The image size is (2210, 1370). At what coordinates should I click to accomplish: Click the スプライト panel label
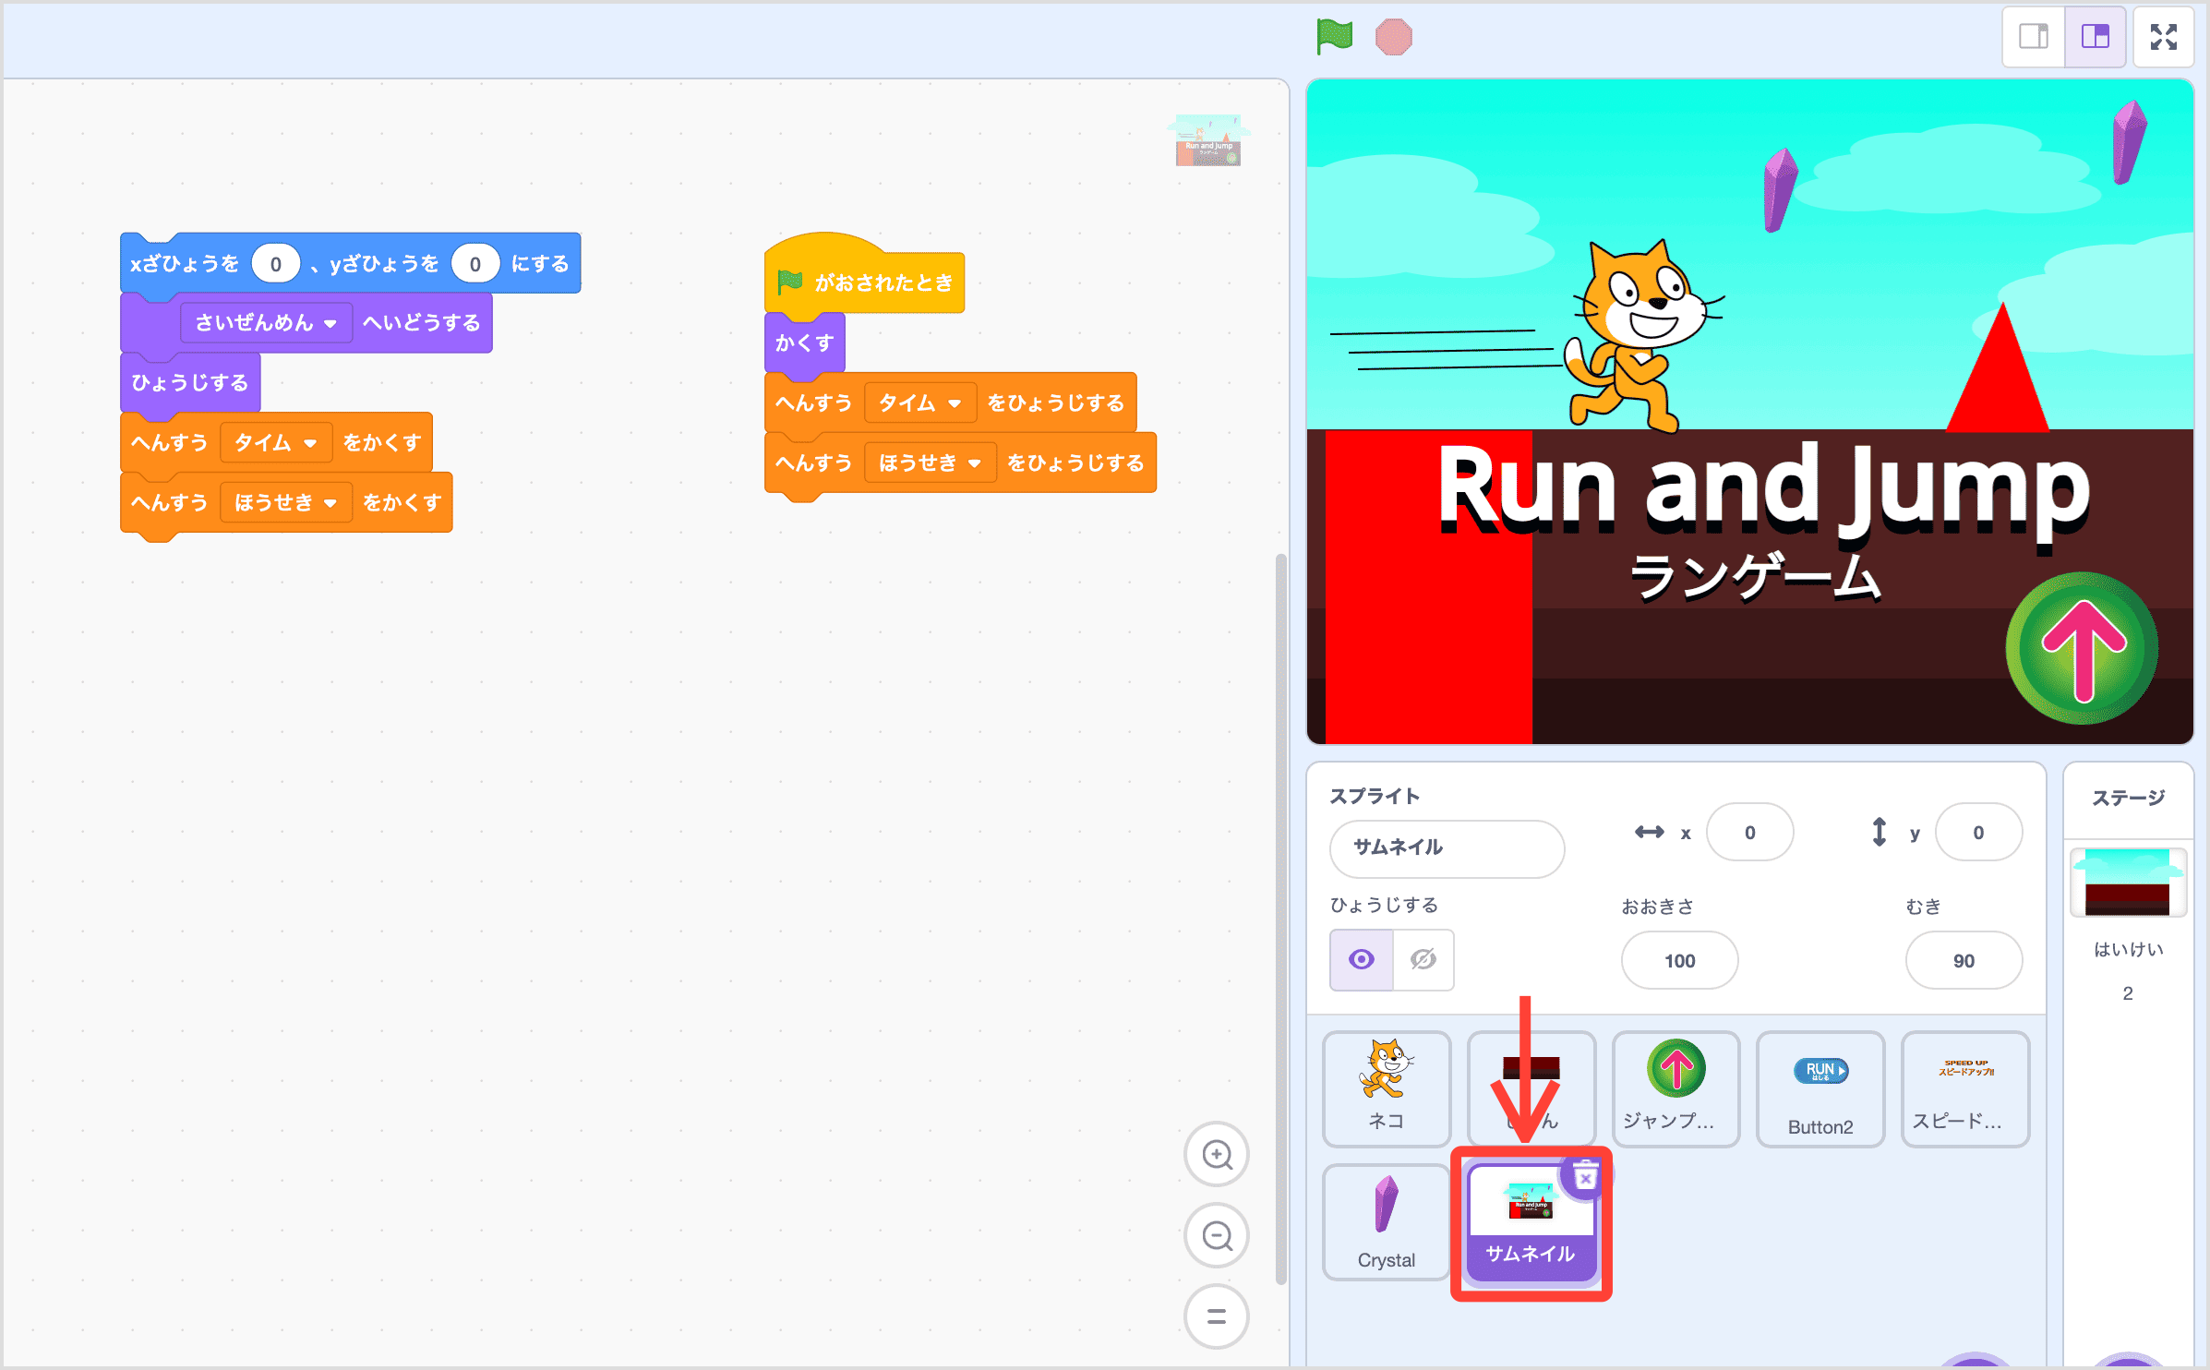click(x=1375, y=796)
